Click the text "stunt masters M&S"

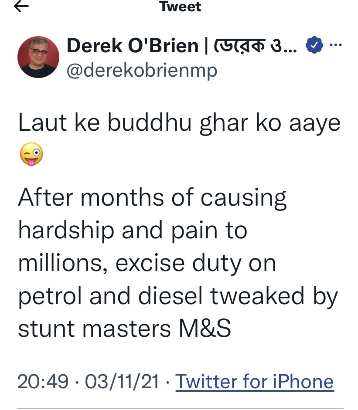tap(124, 329)
